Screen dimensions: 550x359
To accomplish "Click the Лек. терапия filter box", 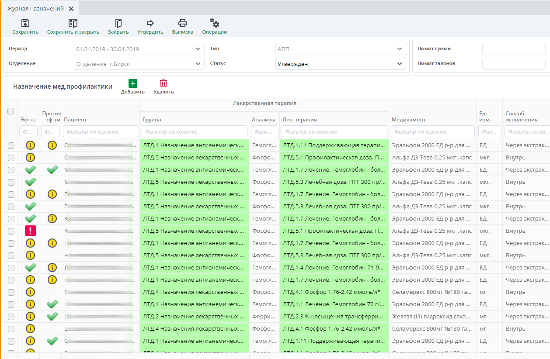I will coord(334,131).
